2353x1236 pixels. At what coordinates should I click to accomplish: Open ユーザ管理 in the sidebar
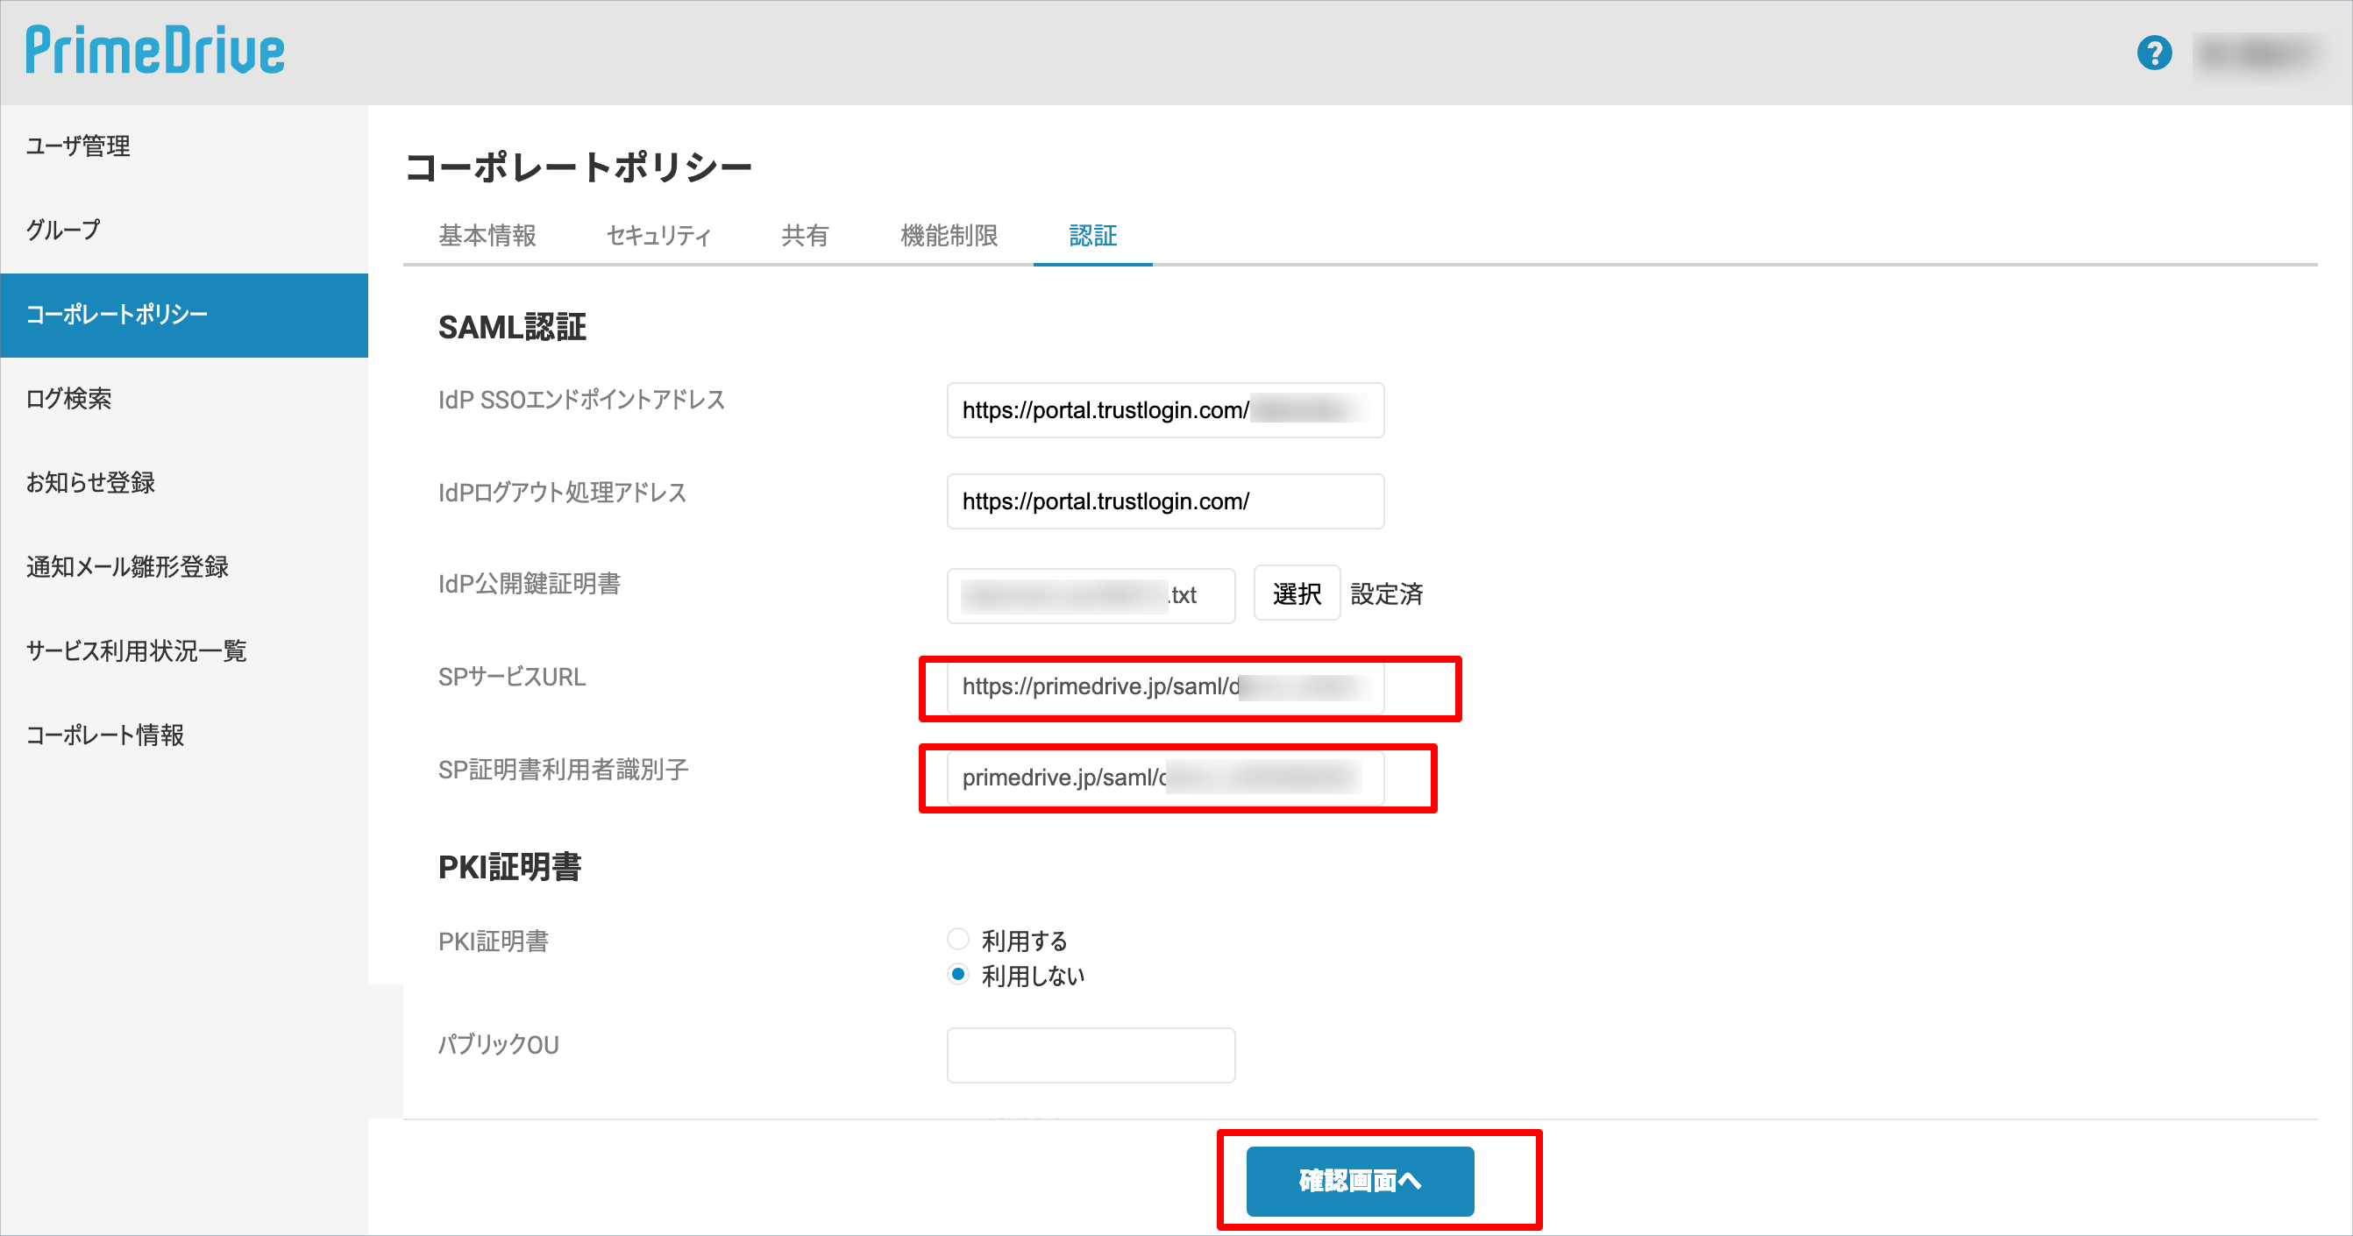[183, 146]
